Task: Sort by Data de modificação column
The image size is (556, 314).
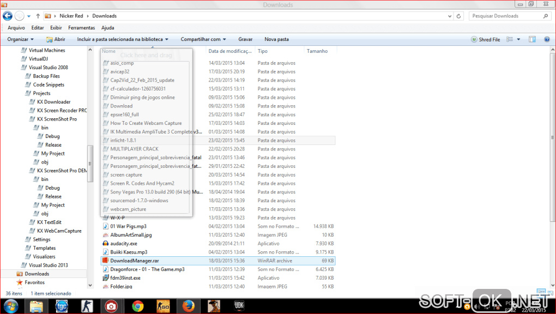Action: [230, 51]
